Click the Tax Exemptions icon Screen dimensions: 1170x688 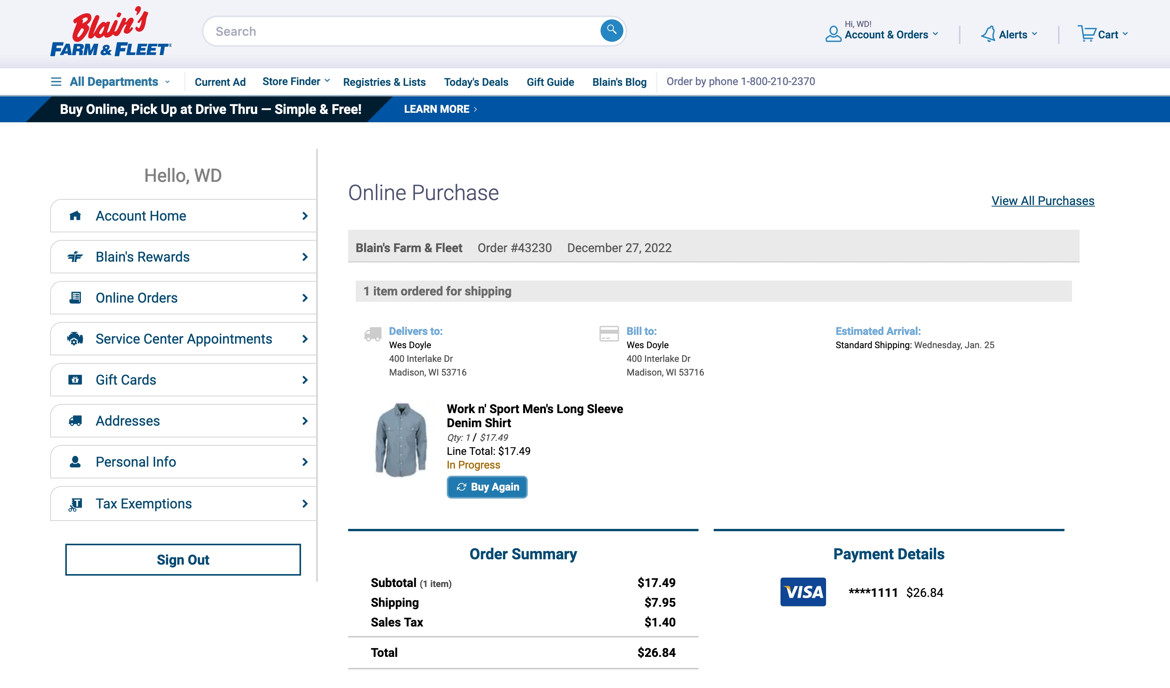(75, 504)
